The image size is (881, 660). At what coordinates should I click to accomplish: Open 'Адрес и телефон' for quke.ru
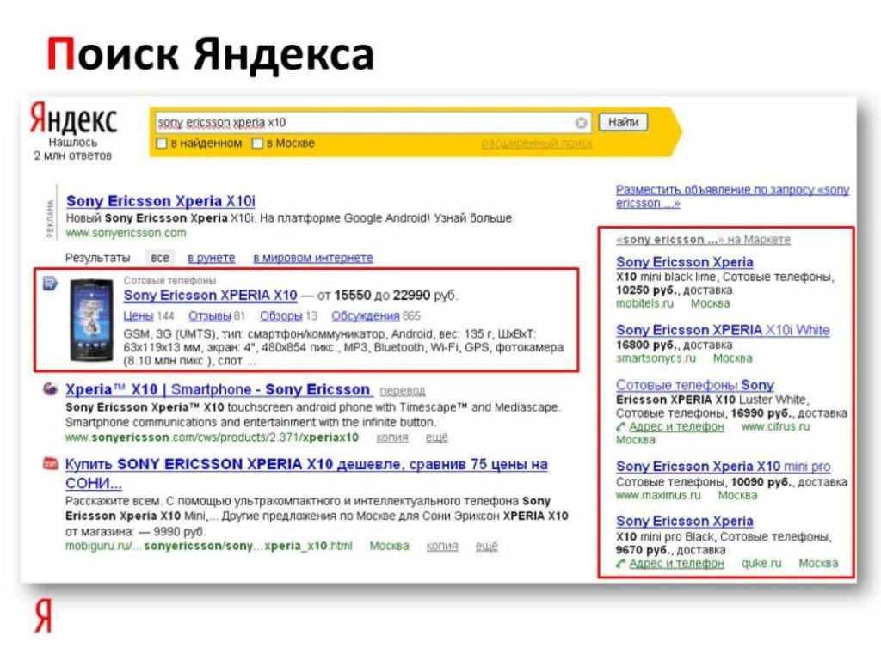click(x=676, y=564)
